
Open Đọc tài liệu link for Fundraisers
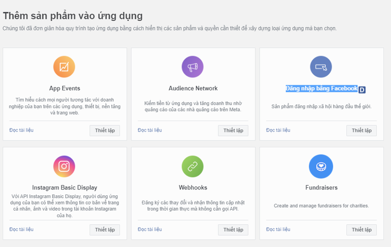click(x=278, y=229)
